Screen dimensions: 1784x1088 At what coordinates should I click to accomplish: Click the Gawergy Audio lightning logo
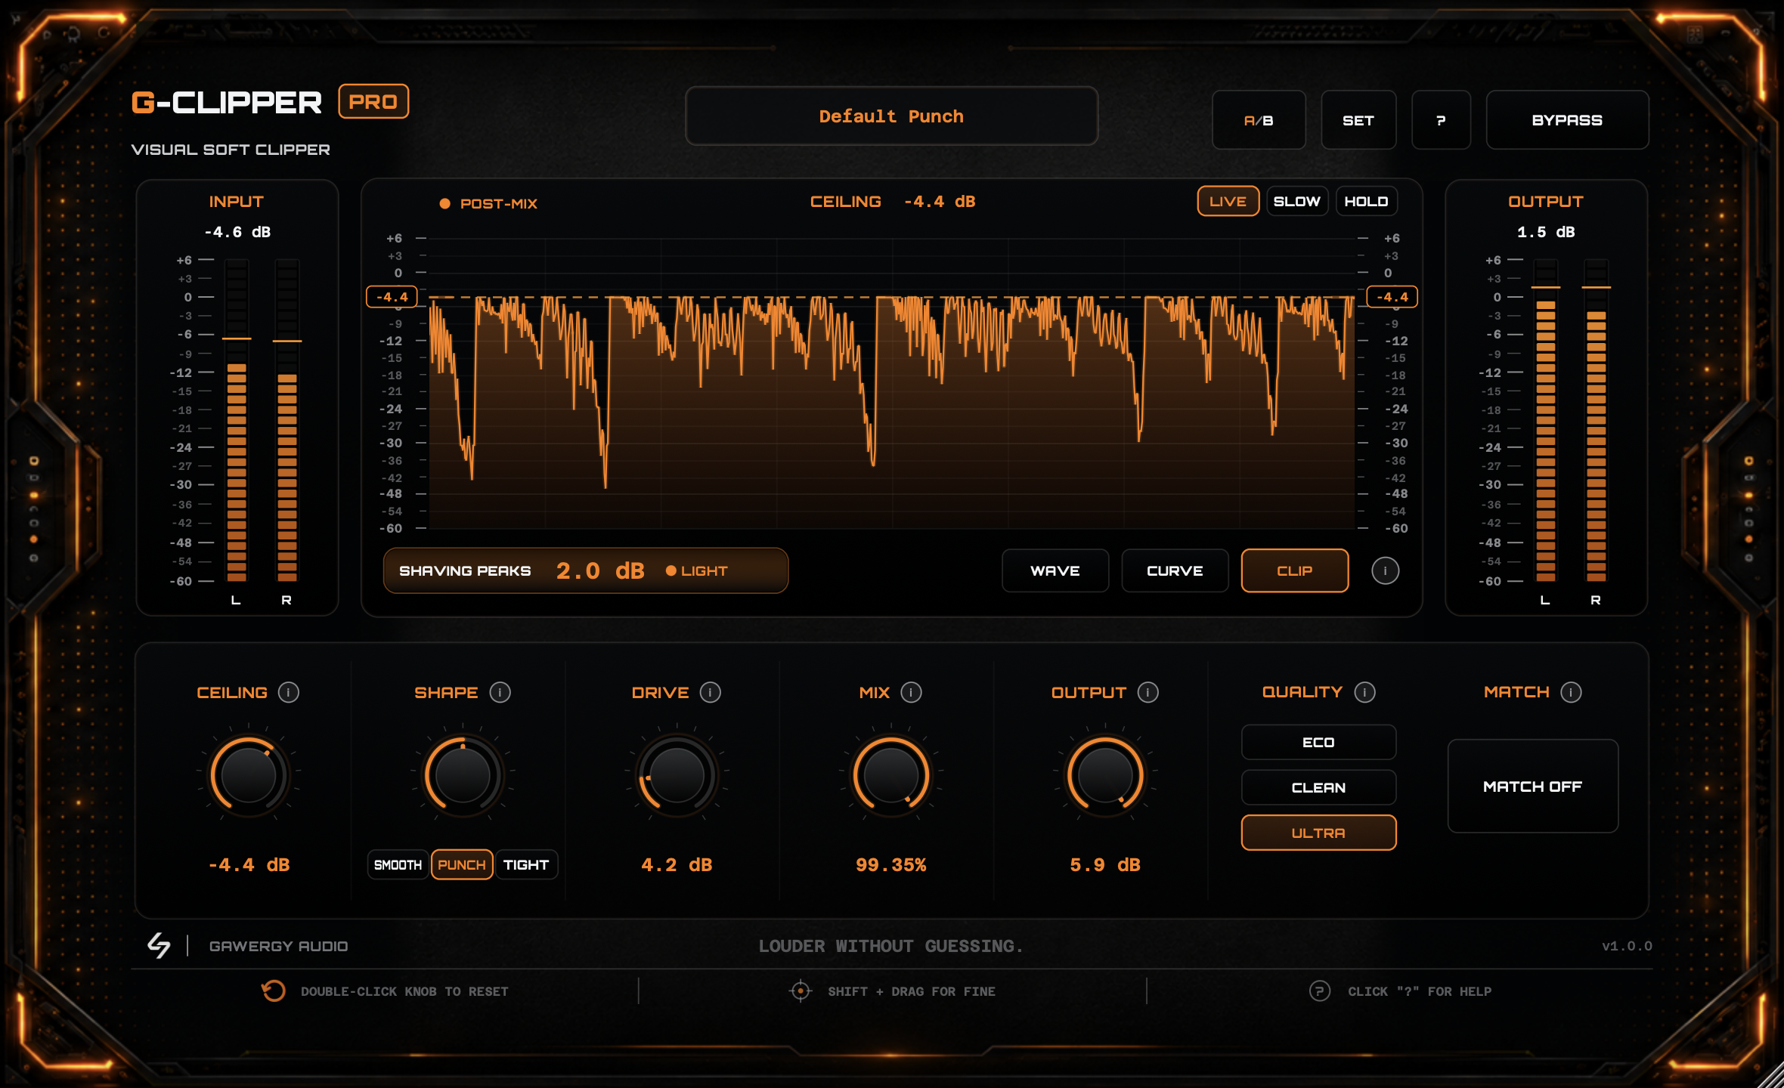(x=159, y=945)
